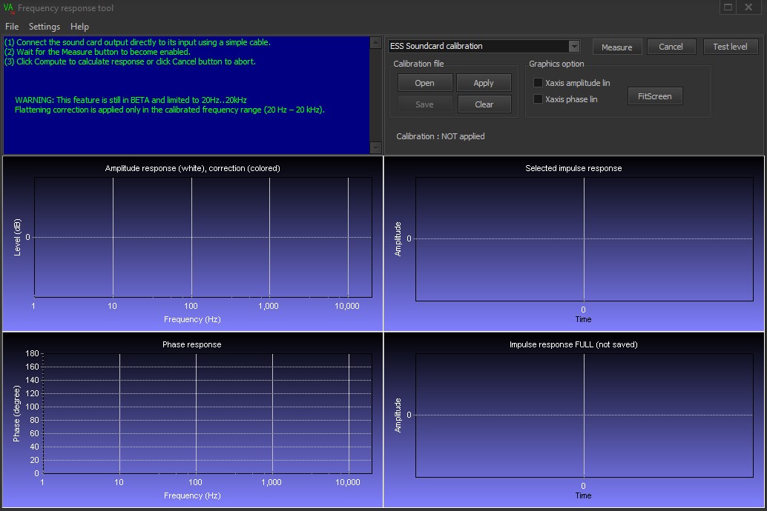Enable Xaxis phase lin checkbox
767x511 pixels.
point(538,98)
